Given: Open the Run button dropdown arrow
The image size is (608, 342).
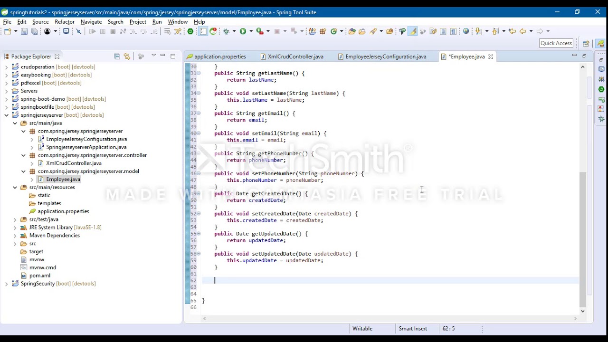Looking at the screenshot, I should 251,31.
